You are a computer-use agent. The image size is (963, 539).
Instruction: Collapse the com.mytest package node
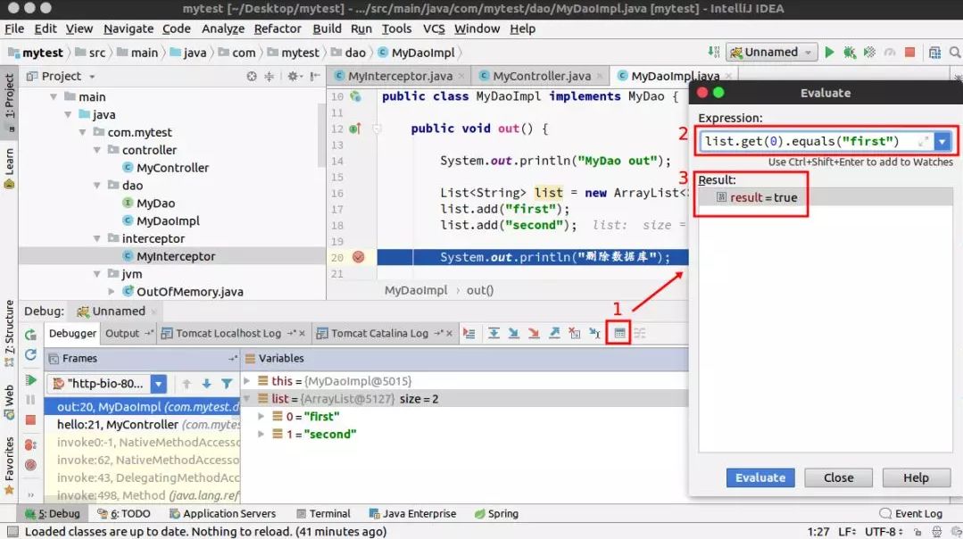(82, 132)
